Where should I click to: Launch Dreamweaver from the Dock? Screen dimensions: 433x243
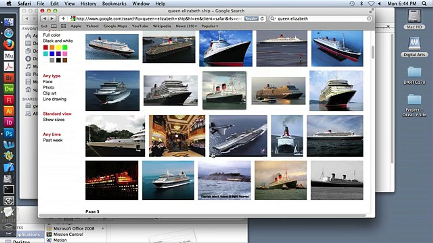click(x=9, y=89)
